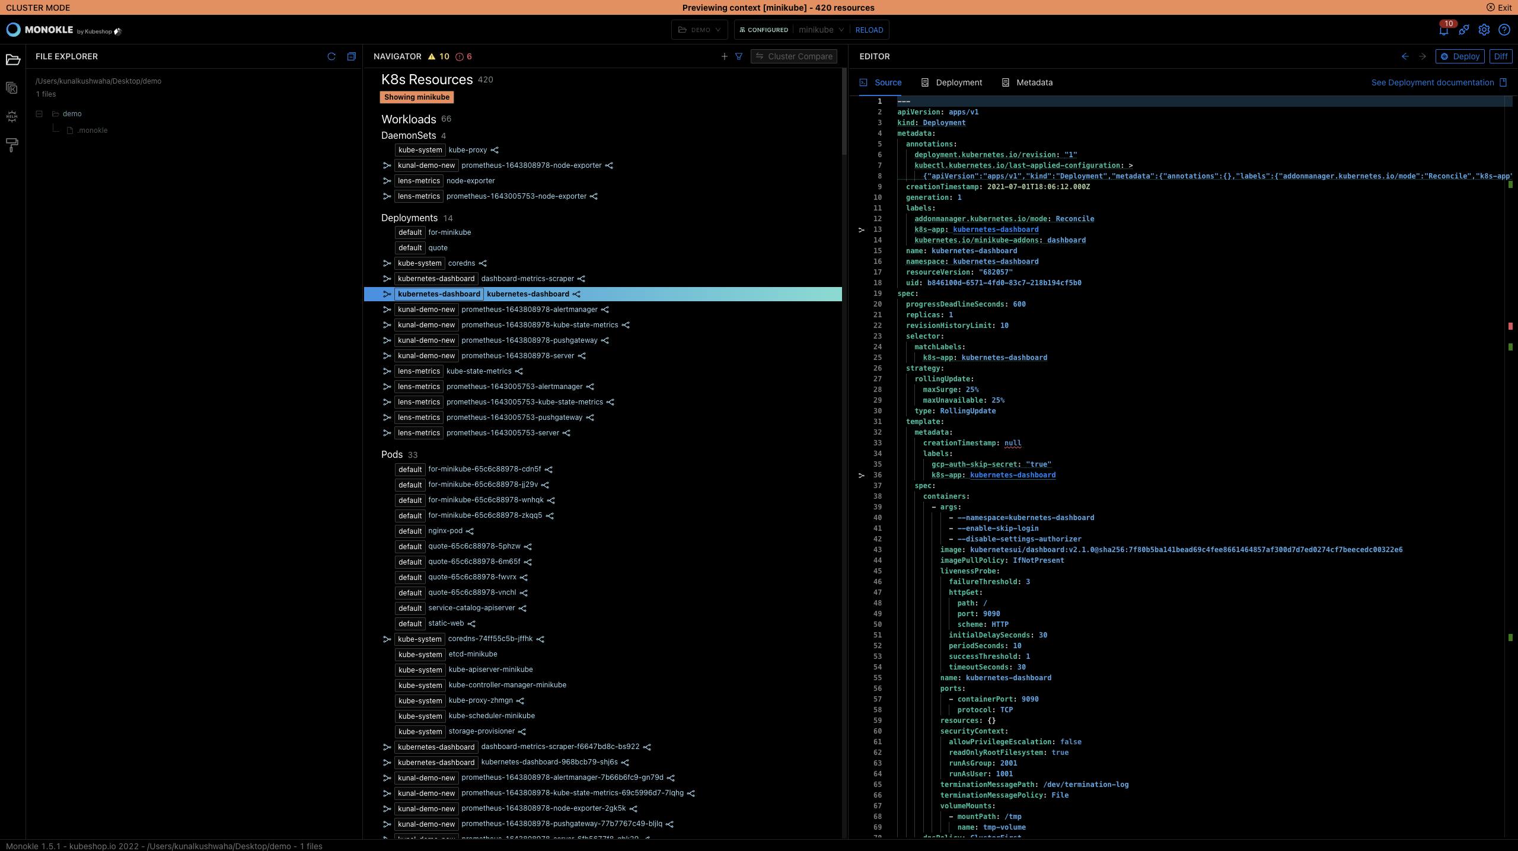
Task: Collapse the DaemonSets subsection
Action: pyautogui.click(x=409, y=136)
